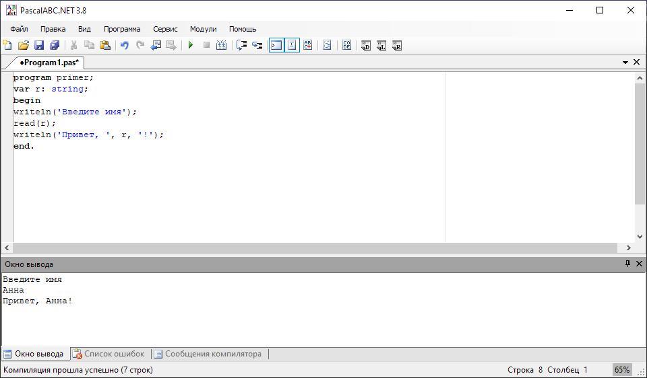Compile the program

(222, 45)
